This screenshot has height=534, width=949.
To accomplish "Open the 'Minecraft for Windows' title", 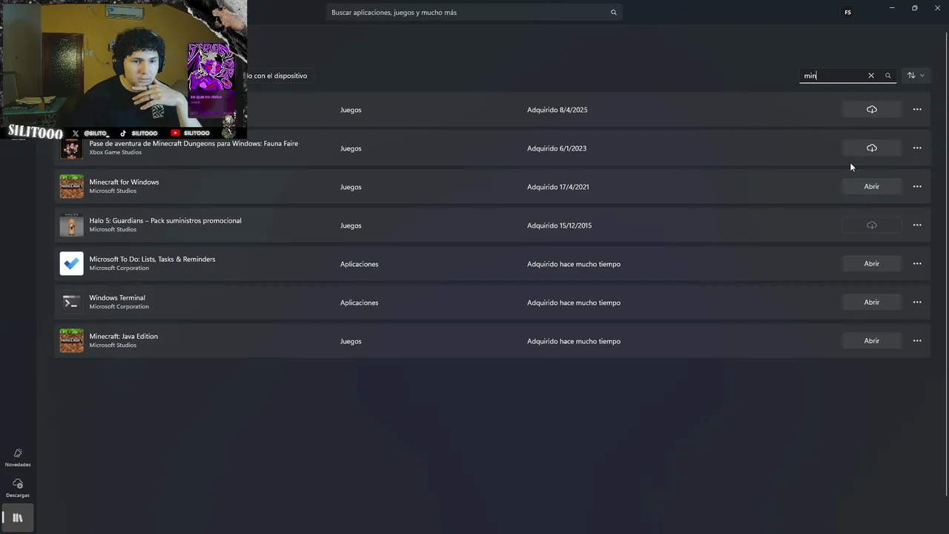I will tap(124, 182).
